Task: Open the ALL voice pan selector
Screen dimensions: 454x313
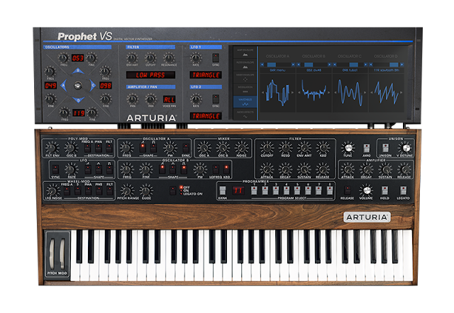Action: click(x=169, y=99)
